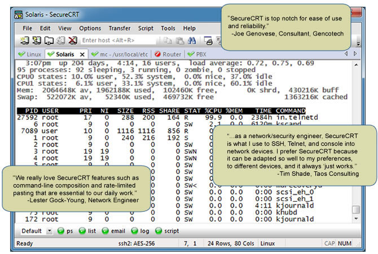Open the Transfer menu

(x=119, y=28)
